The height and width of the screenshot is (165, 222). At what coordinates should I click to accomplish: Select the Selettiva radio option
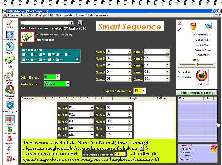coord(179,72)
